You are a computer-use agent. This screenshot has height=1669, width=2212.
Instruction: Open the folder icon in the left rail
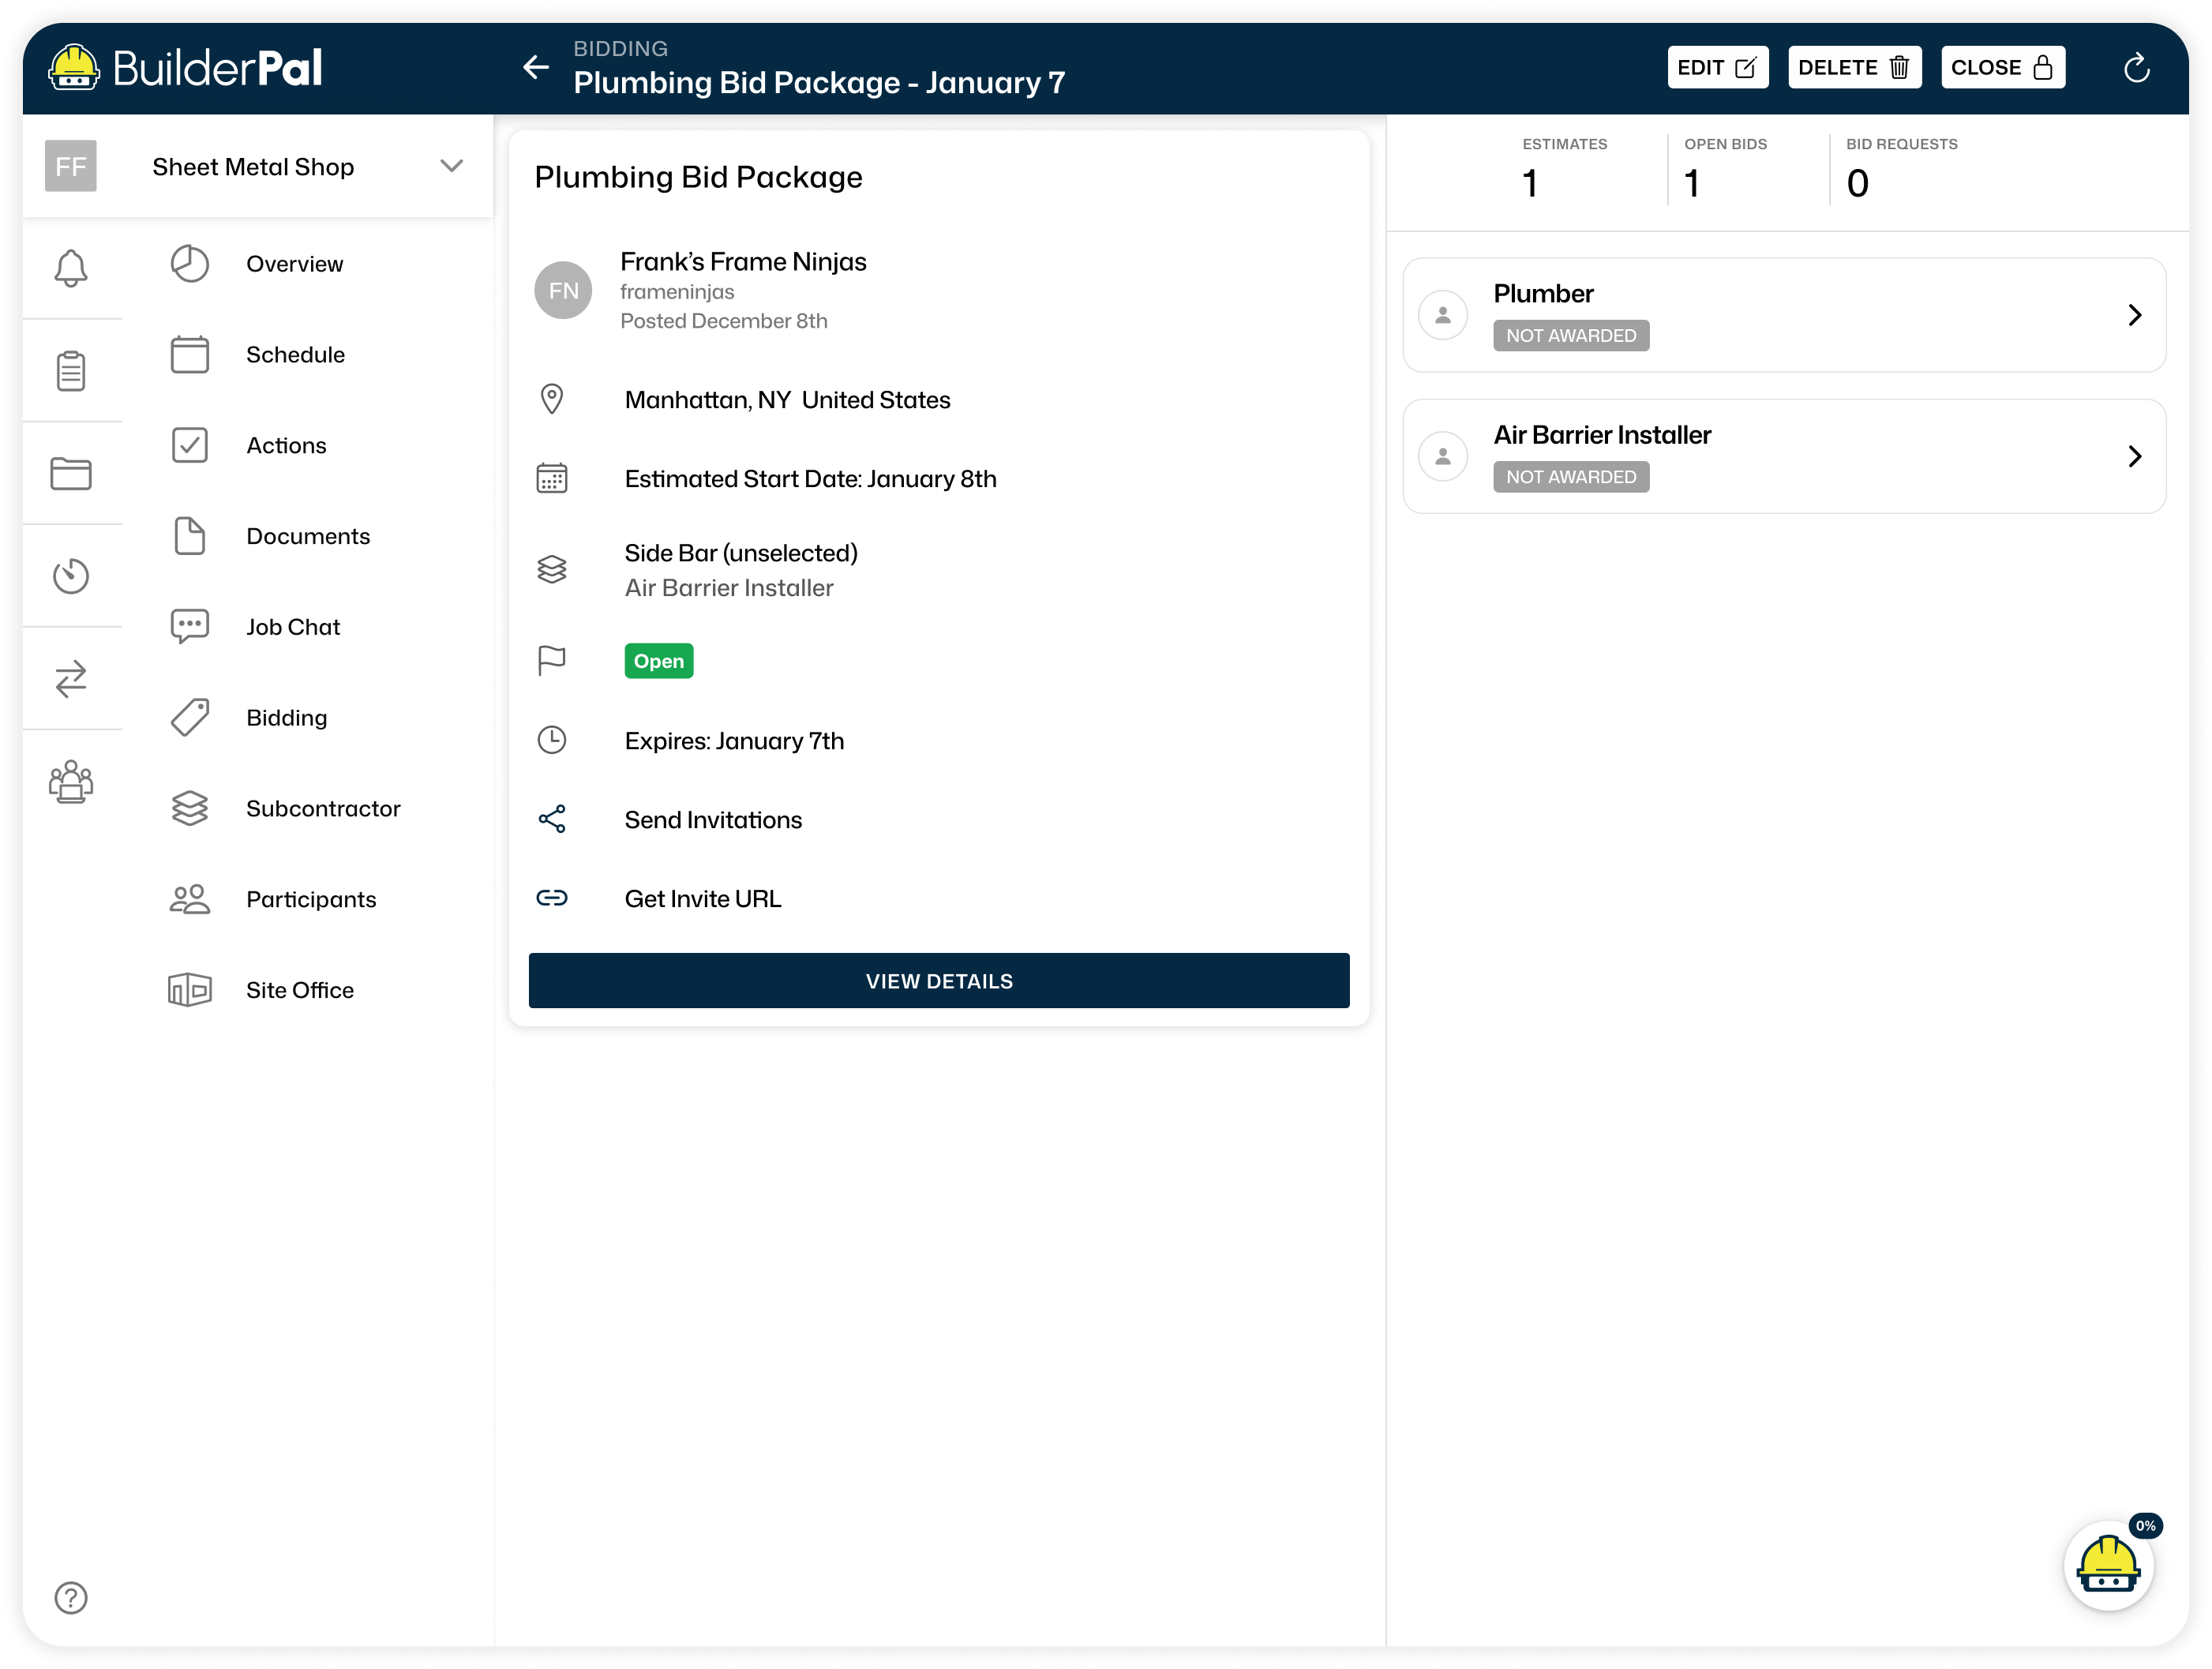coord(71,472)
